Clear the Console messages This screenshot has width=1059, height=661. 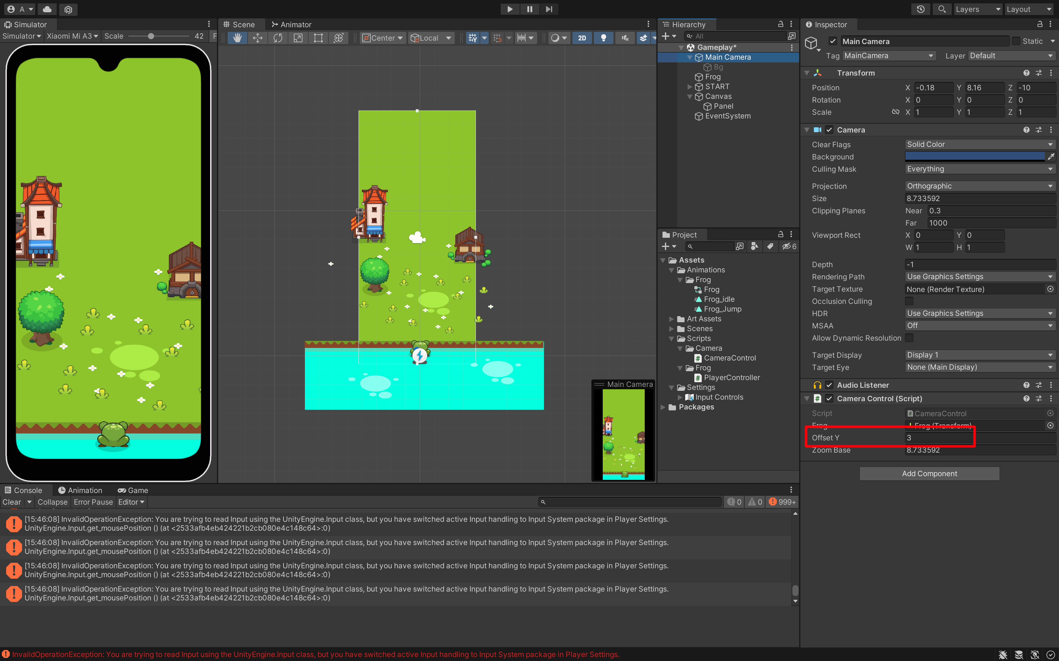click(12, 502)
